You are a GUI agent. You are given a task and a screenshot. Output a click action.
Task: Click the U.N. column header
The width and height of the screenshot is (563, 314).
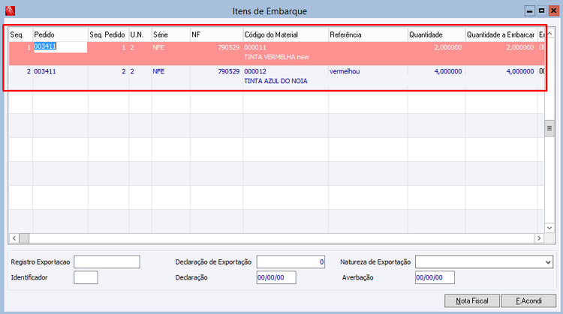pos(140,34)
